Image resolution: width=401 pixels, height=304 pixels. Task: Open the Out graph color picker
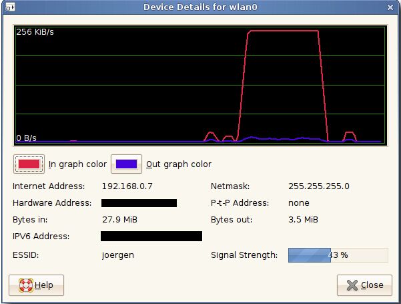point(126,164)
